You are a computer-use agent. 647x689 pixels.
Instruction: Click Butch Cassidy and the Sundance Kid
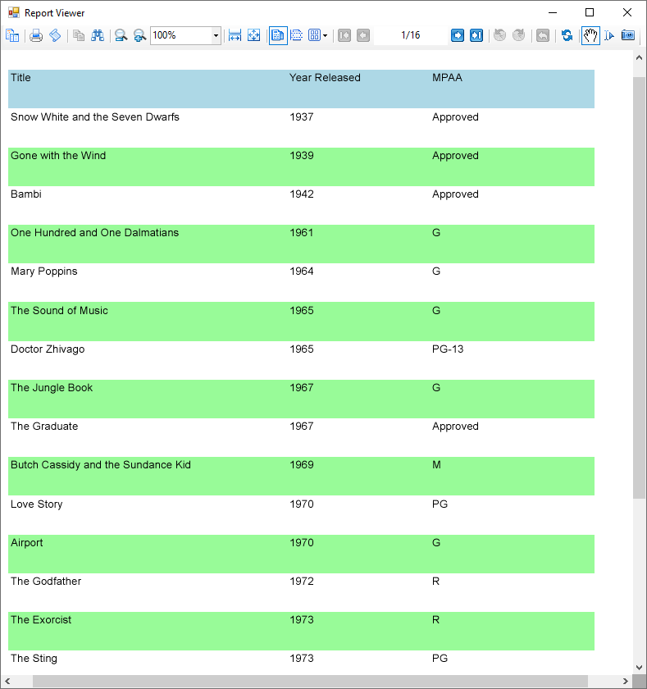101,465
